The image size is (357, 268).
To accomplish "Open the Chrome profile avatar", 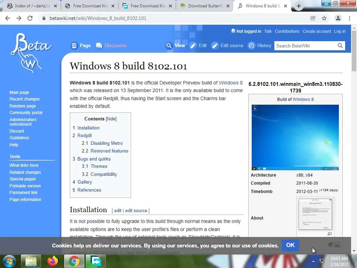I will pos(338,18).
